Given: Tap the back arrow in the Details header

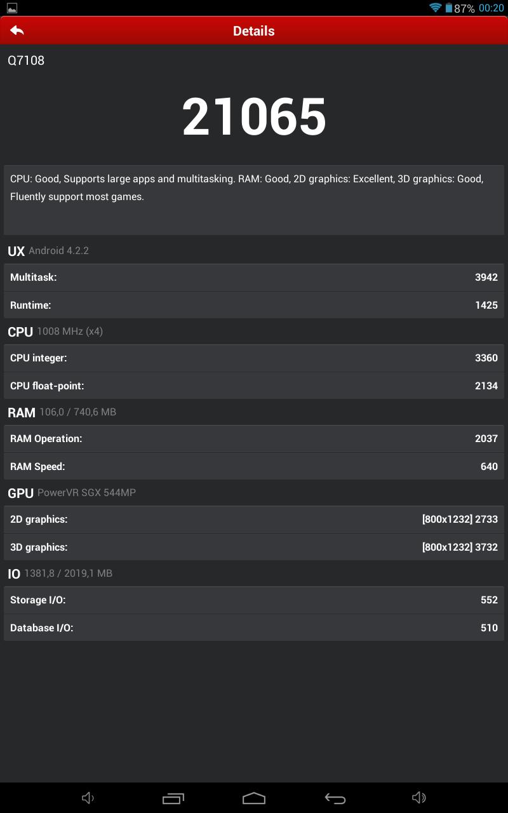Looking at the screenshot, I should tap(17, 30).
